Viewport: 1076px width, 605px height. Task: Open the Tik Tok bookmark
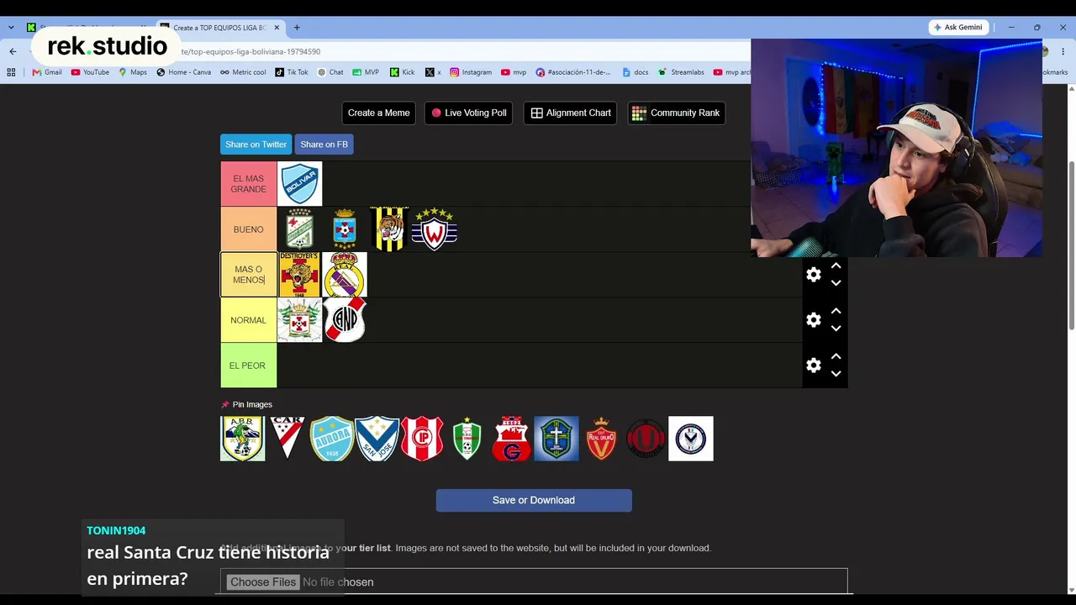(x=292, y=72)
